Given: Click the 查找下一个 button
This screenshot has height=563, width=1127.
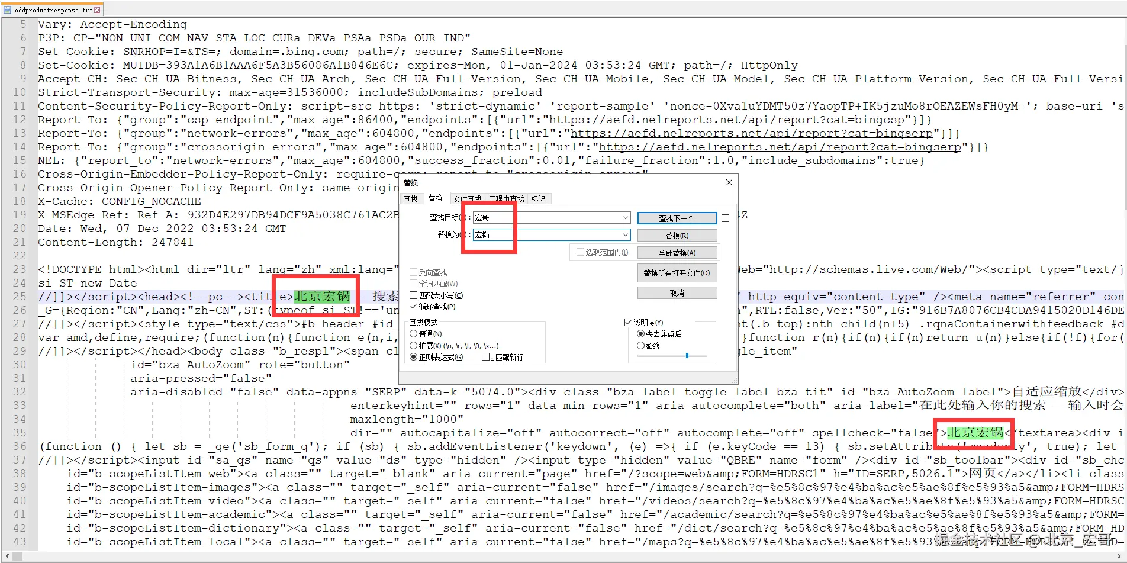Looking at the screenshot, I should 677,218.
